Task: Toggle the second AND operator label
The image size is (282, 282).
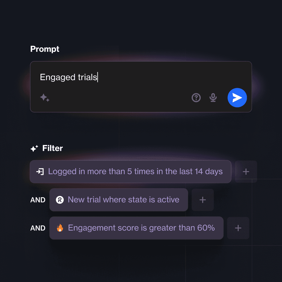Action: click(38, 228)
